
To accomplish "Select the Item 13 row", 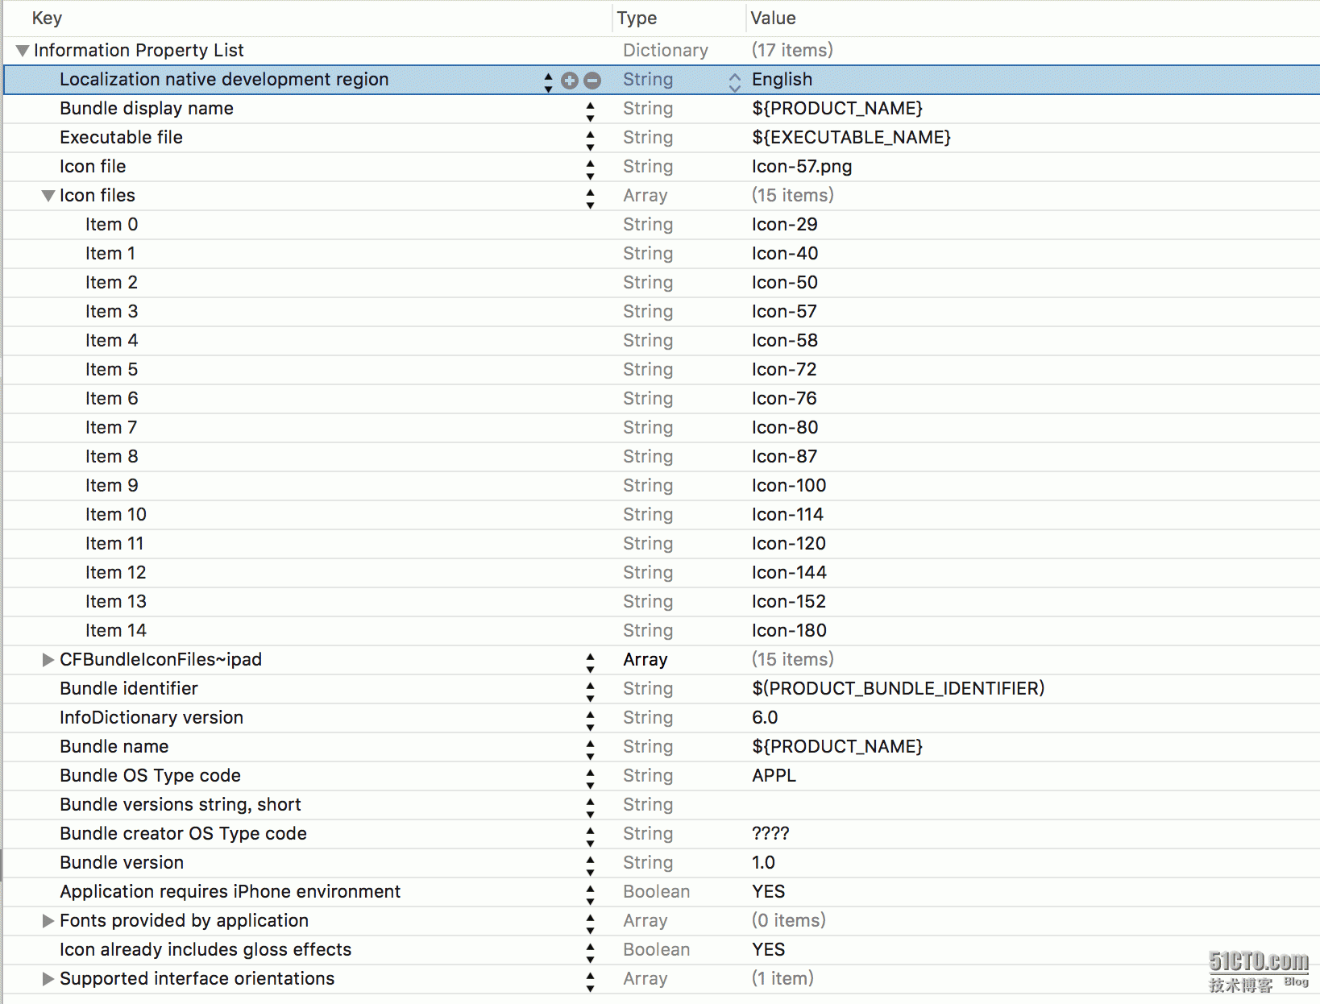I will pos(661,602).
